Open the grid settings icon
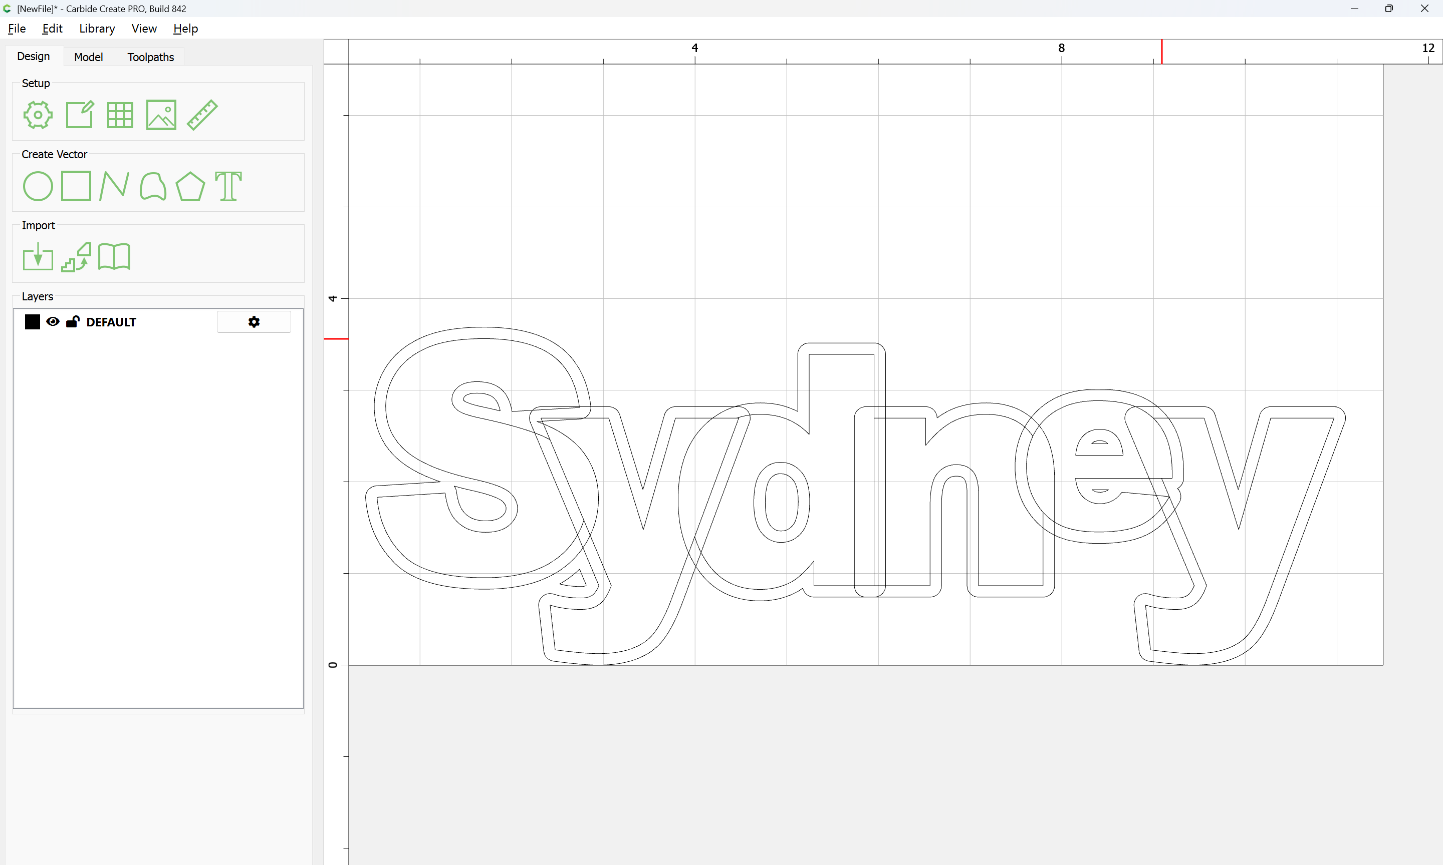Screen dimensions: 1443x865 click(120, 115)
